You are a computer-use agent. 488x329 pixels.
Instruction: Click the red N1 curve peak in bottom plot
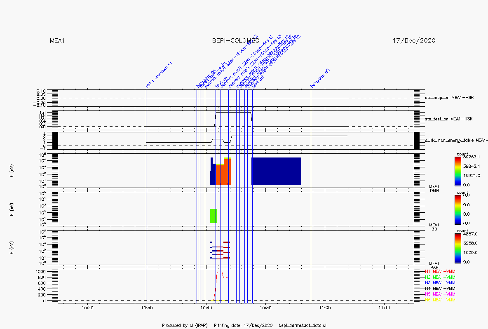219,272
